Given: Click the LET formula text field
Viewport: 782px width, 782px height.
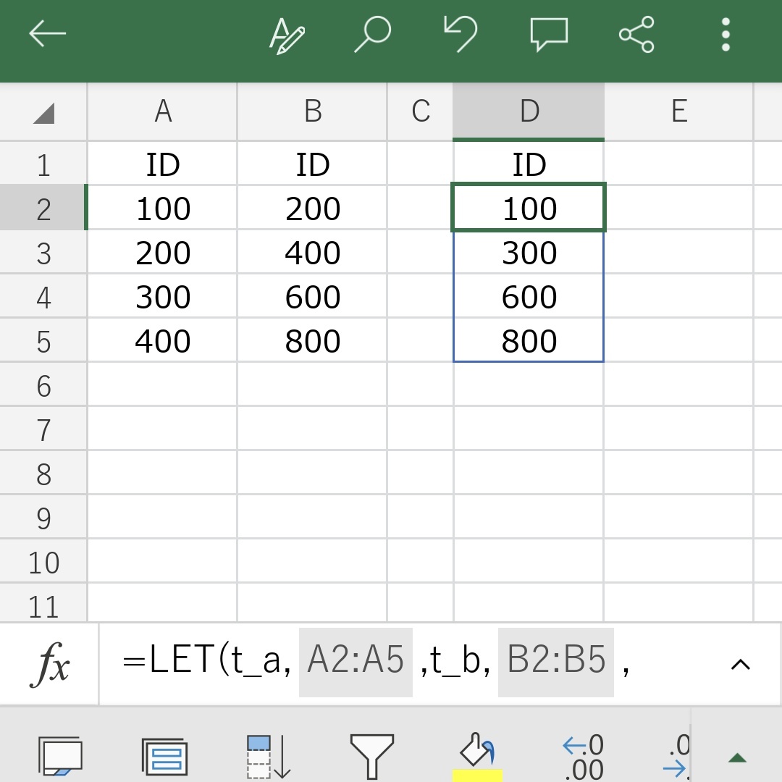Looking at the screenshot, I should pyautogui.click(x=405, y=664).
